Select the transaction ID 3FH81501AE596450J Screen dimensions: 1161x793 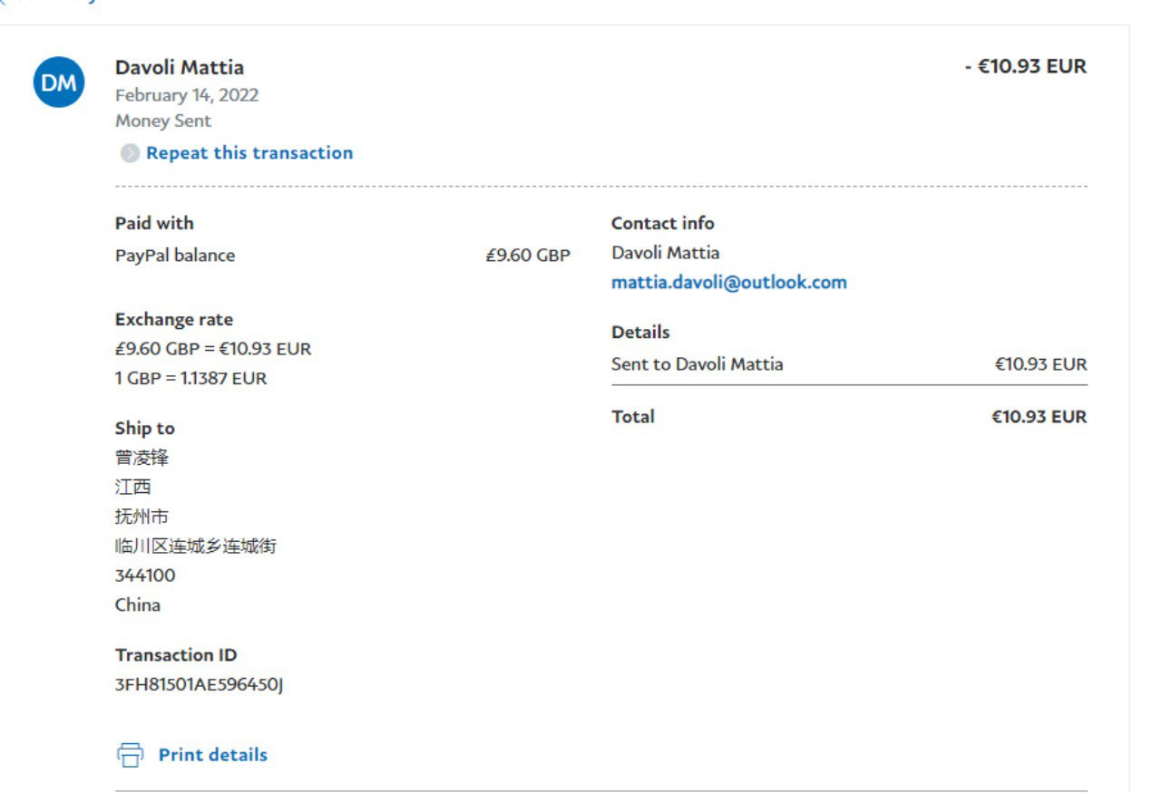tap(199, 684)
